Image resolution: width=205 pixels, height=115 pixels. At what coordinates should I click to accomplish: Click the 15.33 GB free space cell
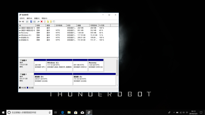94,35
